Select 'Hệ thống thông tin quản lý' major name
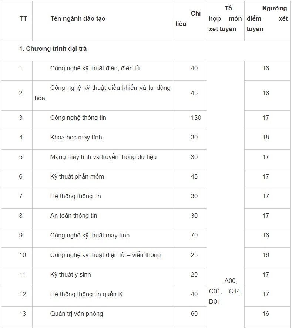 86,294
